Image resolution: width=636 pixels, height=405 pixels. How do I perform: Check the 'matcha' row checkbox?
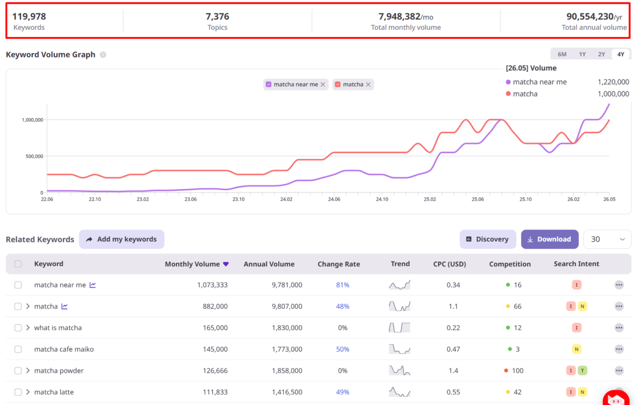18,306
